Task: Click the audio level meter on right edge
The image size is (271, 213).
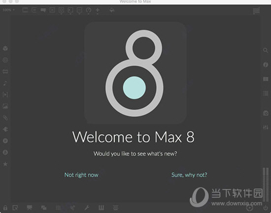Action: tap(266, 184)
